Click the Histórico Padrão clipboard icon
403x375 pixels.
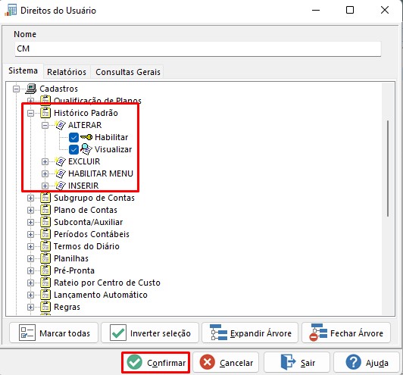45,113
